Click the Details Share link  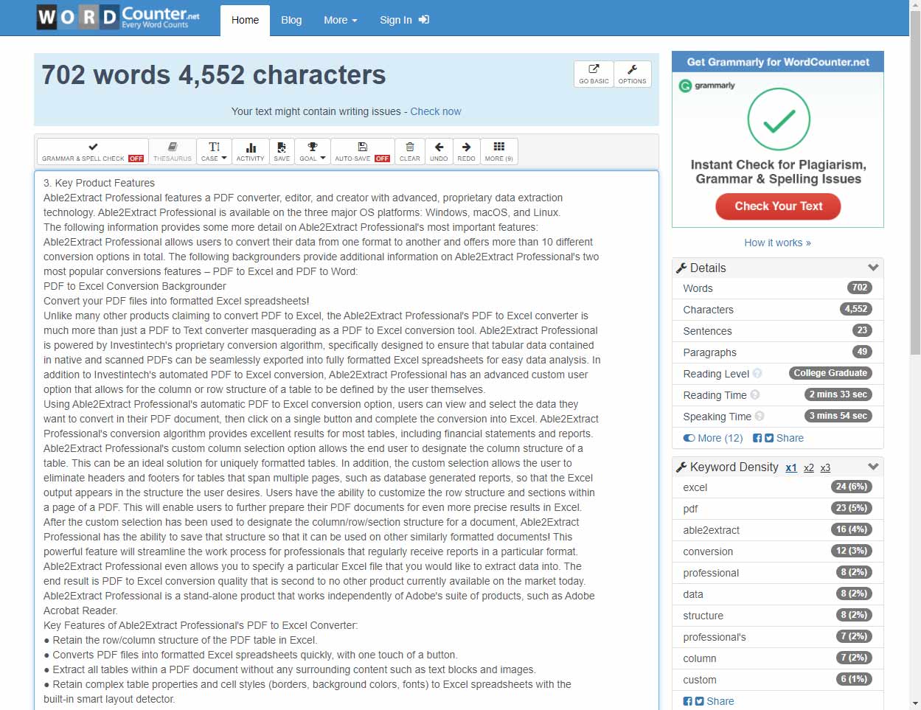(x=790, y=438)
